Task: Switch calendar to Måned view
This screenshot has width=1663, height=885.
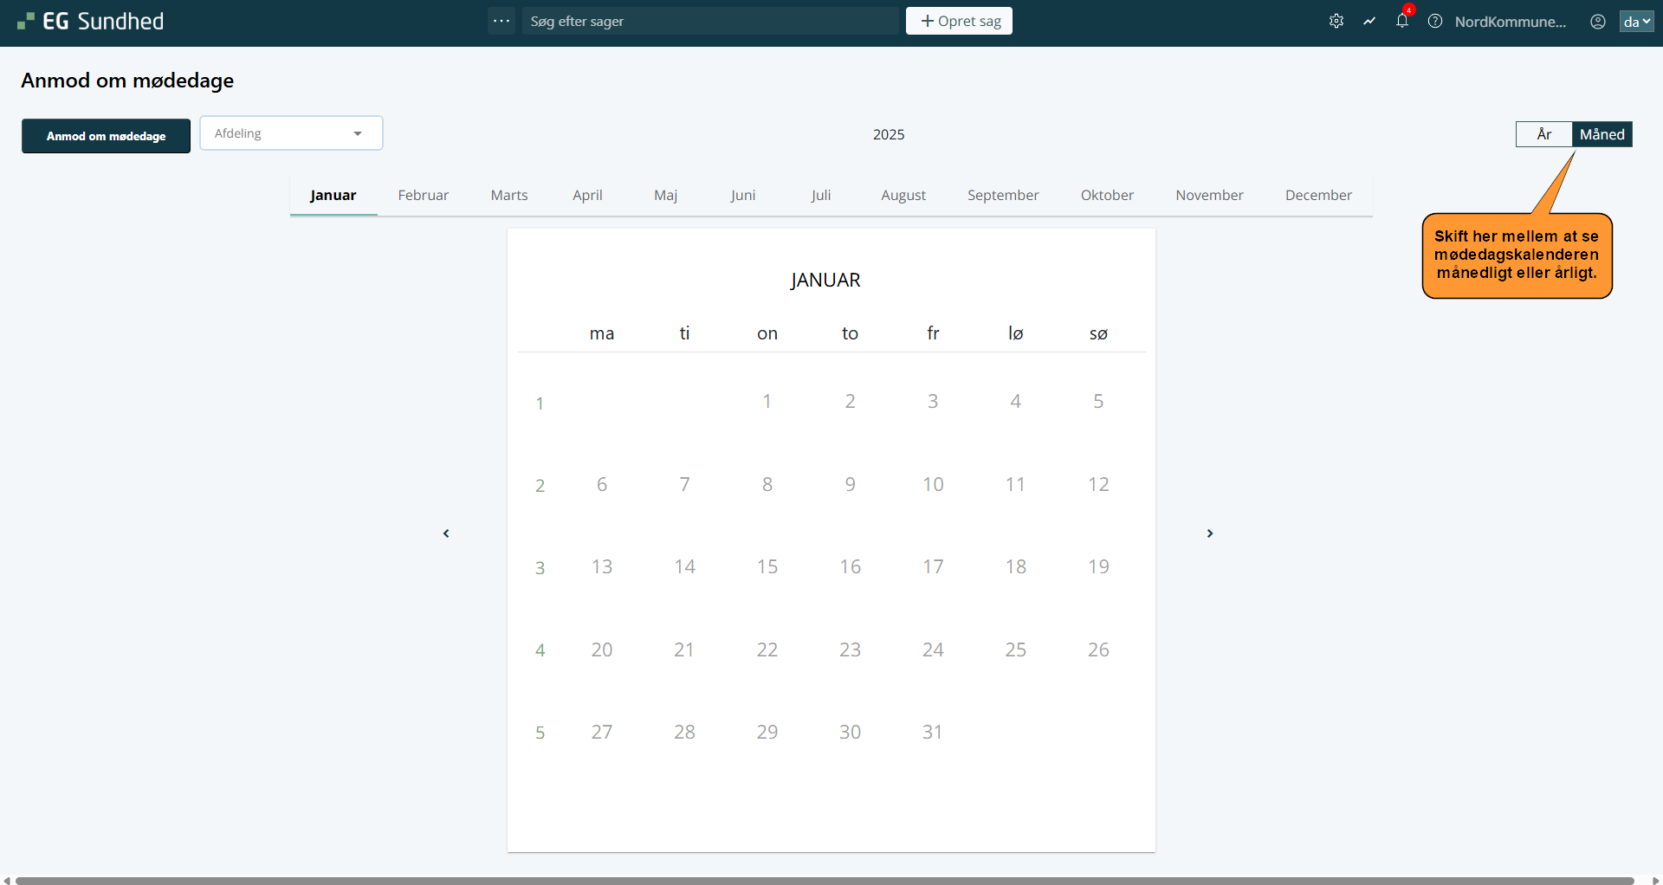Action: 1602,134
